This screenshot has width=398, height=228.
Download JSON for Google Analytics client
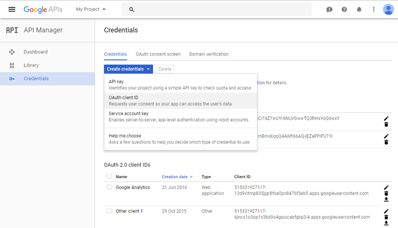click(386, 199)
